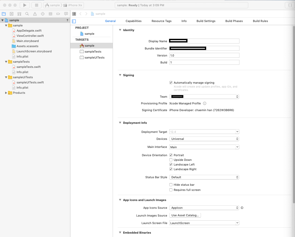
Task: Run the project with the Play button
Action: [x=25, y=5]
